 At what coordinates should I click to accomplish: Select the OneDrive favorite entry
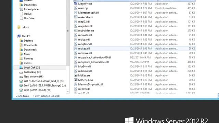click(x=29, y=18)
